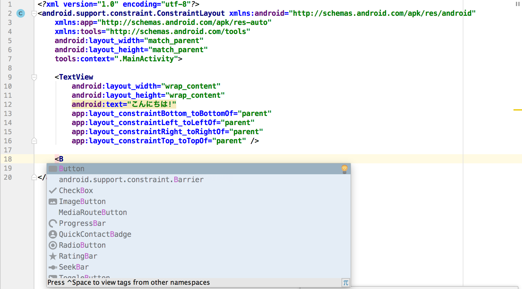The height and width of the screenshot is (289, 522).
Task: Select MediaRouteButton from the suggestion list
Action: (x=93, y=212)
